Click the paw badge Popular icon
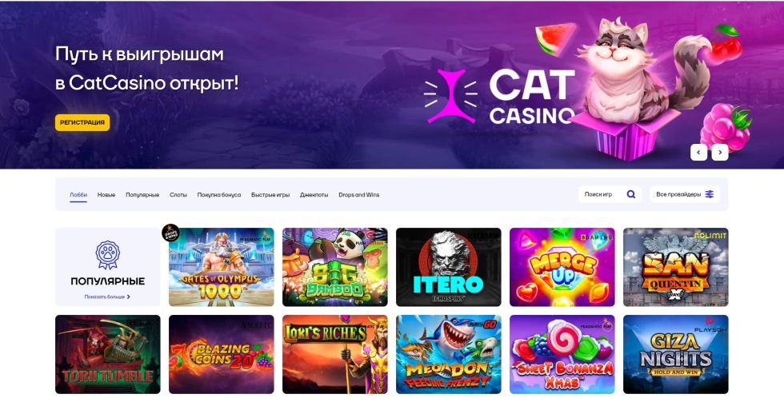Viewport: 784px width, 402px height. 107,255
